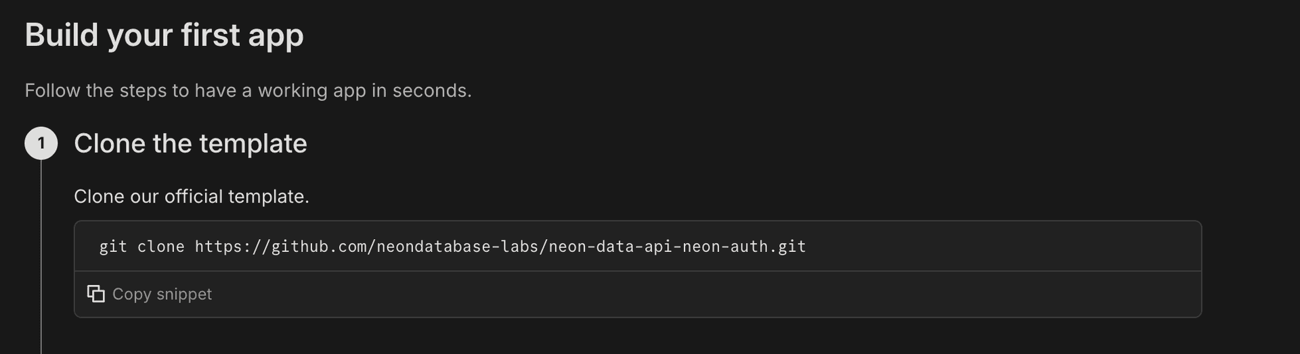Screen dimensions: 1300x354
Task: Click the "Follow the steps" subtitle text
Action: 248,91
